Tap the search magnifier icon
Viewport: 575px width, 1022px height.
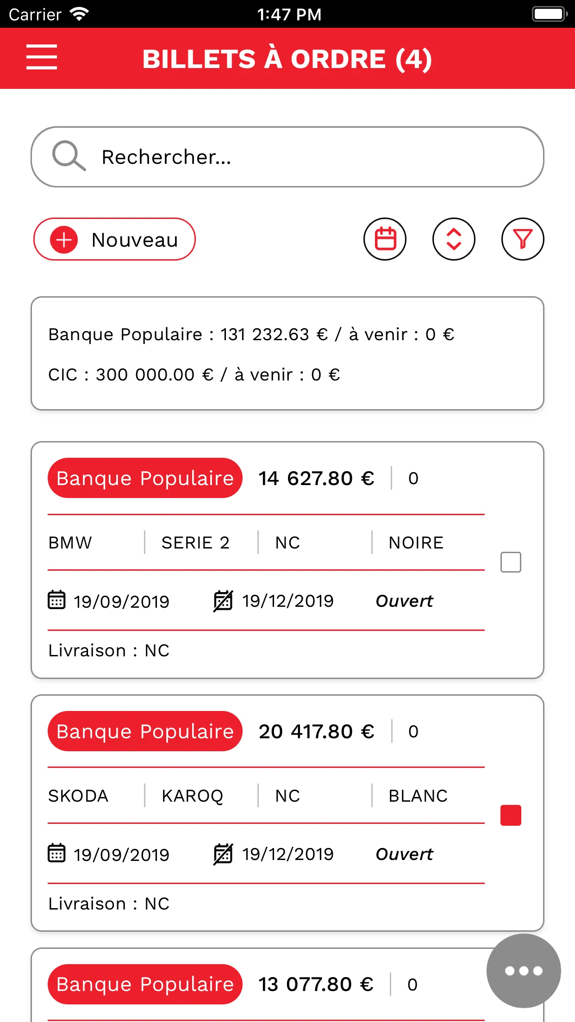pos(69,156)
